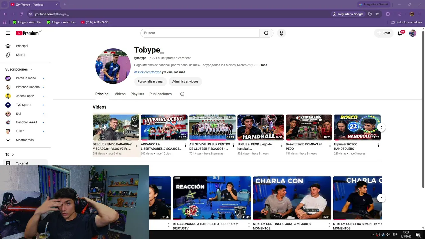Switch to the Videos channel tab
425x239 pixels.
coord(120,94)
